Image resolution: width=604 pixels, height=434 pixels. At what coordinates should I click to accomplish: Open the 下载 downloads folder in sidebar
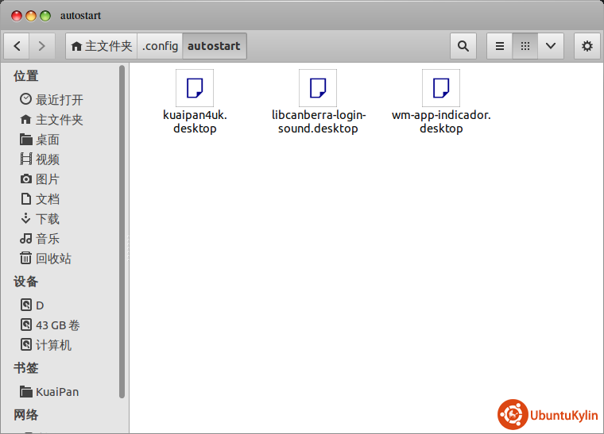click(47, 219)
